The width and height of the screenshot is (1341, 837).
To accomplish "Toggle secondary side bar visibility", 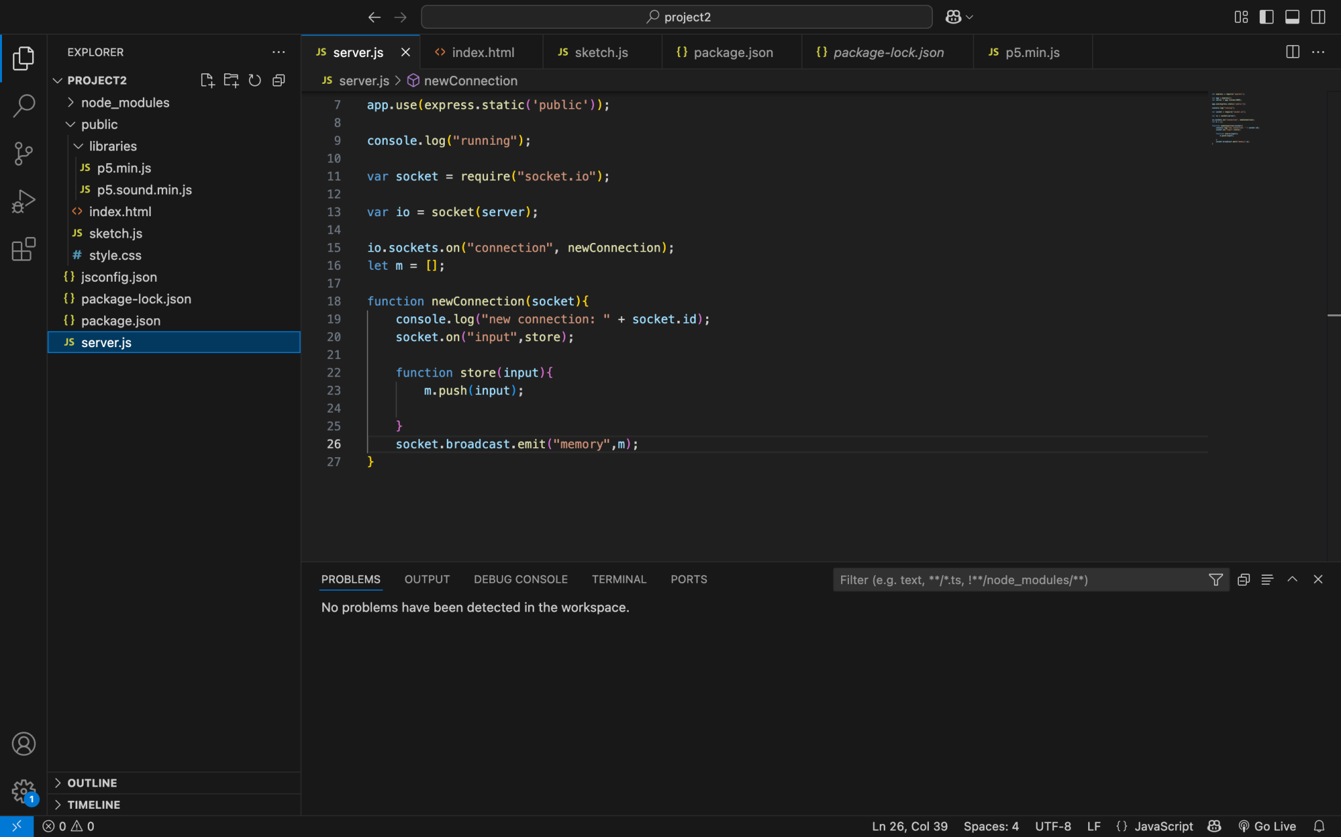I will click(1318, 17).
